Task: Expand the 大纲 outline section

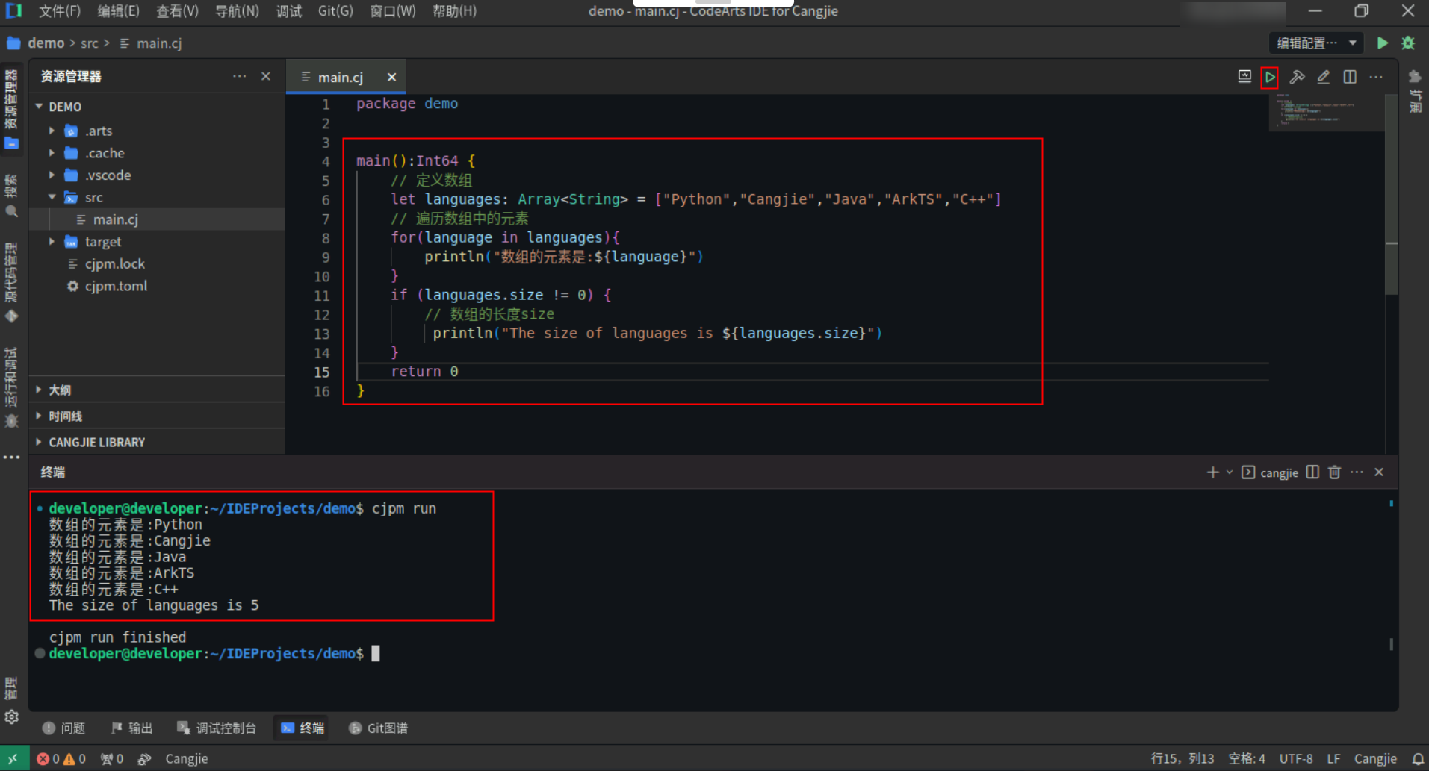Action: [x=157, y=390]
